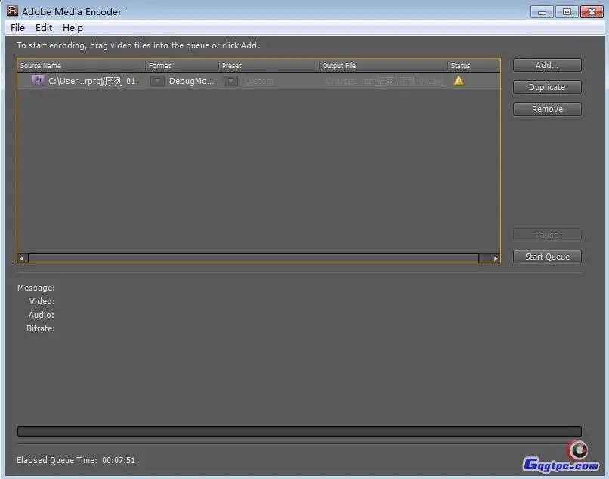Image resolution: width=609 pixels, height=479 pixels.
Task: Click the Preset column header
Action: click(269, 65)
